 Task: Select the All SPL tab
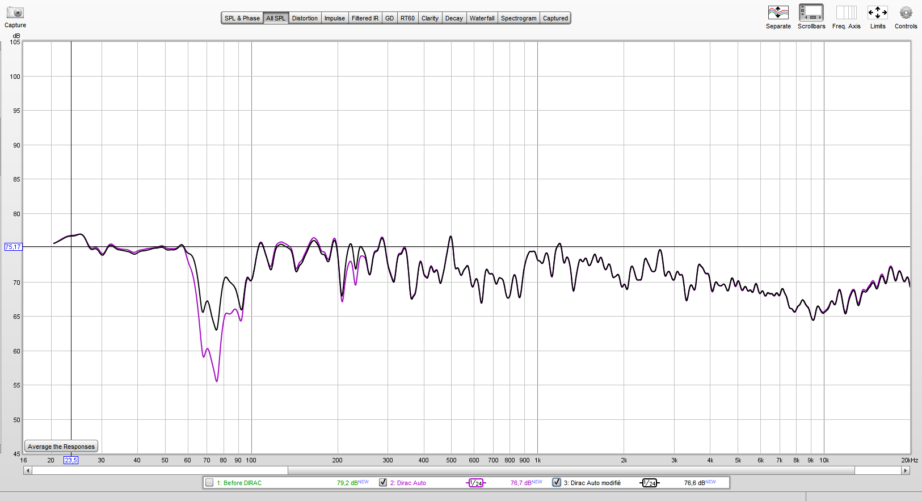tap(276, 18)
